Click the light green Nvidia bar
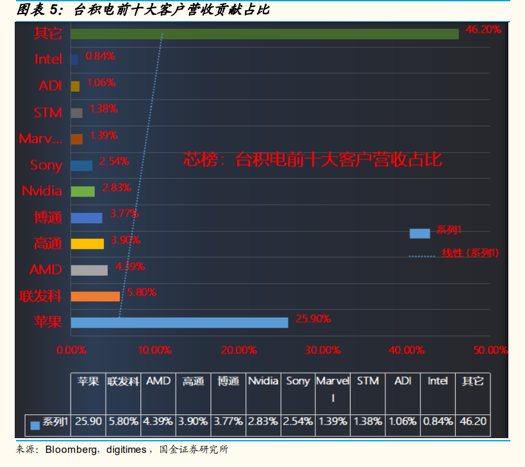 [x=83, y=192]
